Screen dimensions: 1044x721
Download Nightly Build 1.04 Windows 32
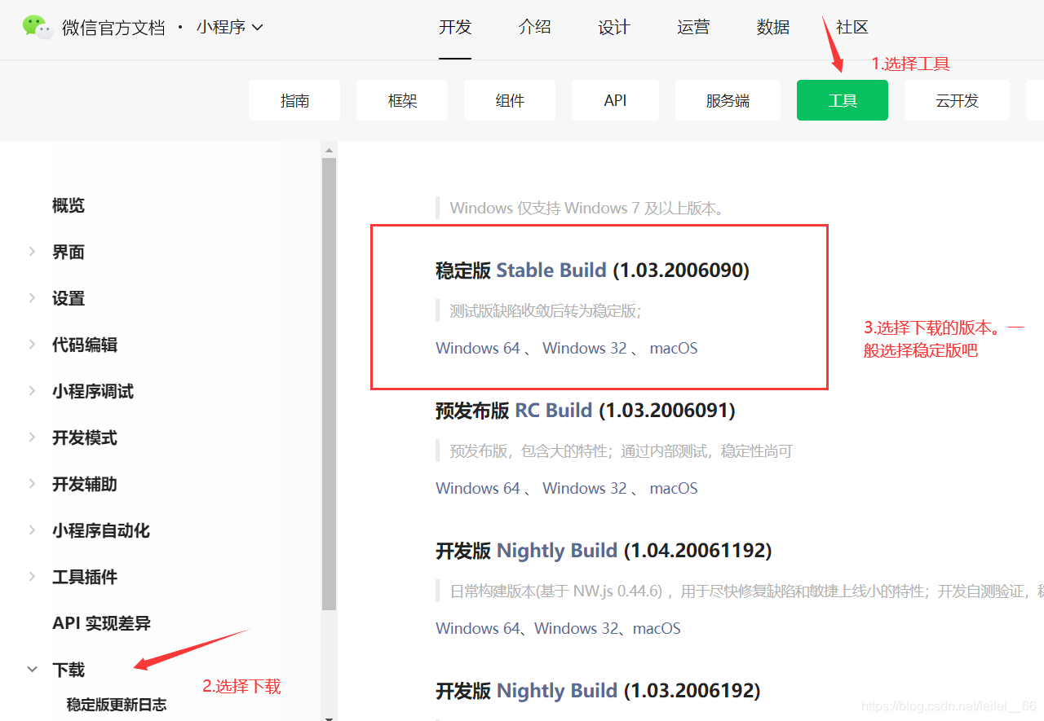(x=577, y=628)
